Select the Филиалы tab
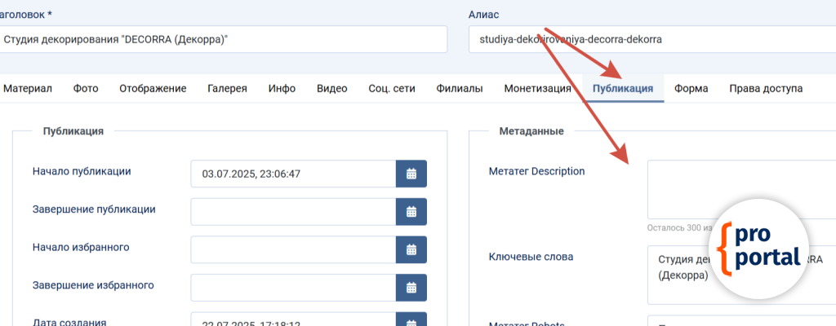 click(x=459, y=89)
